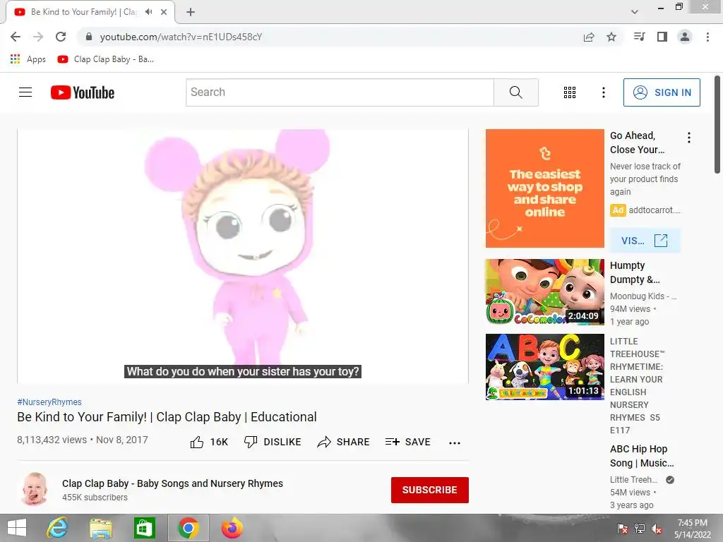Open File Explorer from taskbar

coord(101,528)
